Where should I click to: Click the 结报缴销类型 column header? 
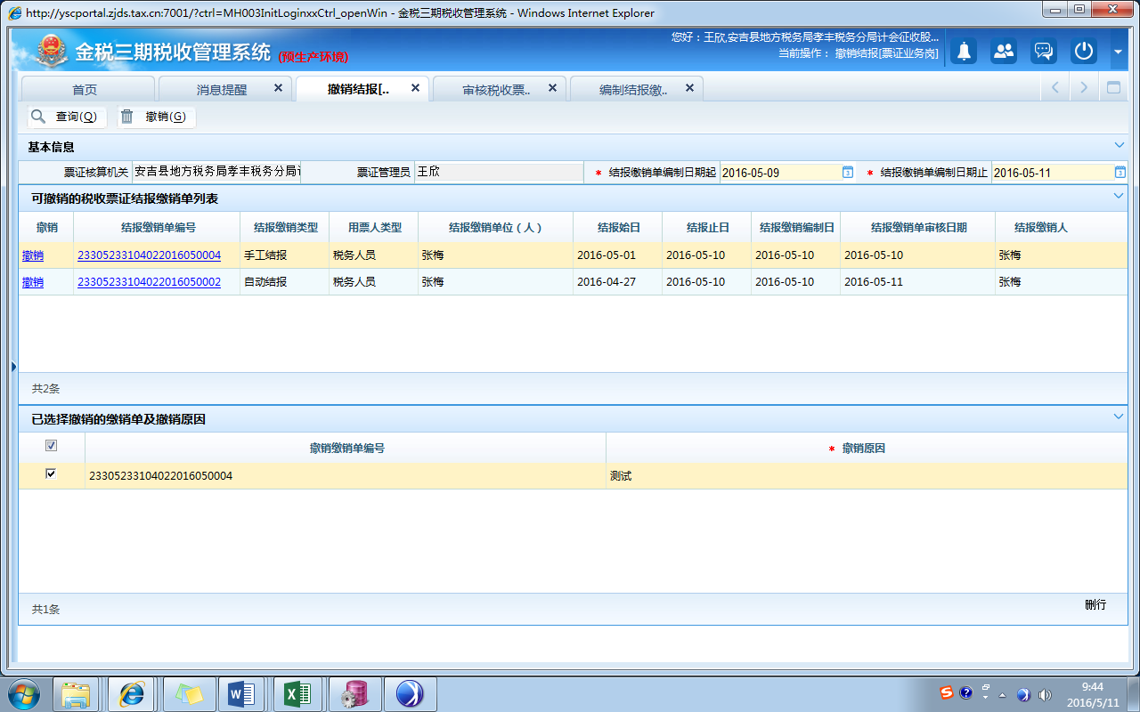coord(285,228)
